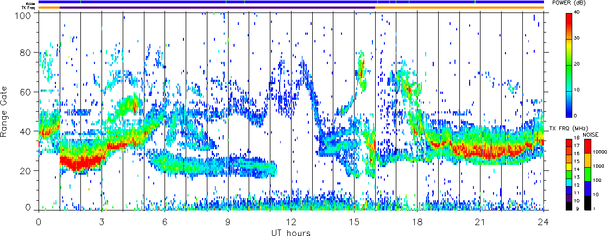Select the dark blue bottom segment of POWER bar
Screen dimensions: 607x236
569,104
